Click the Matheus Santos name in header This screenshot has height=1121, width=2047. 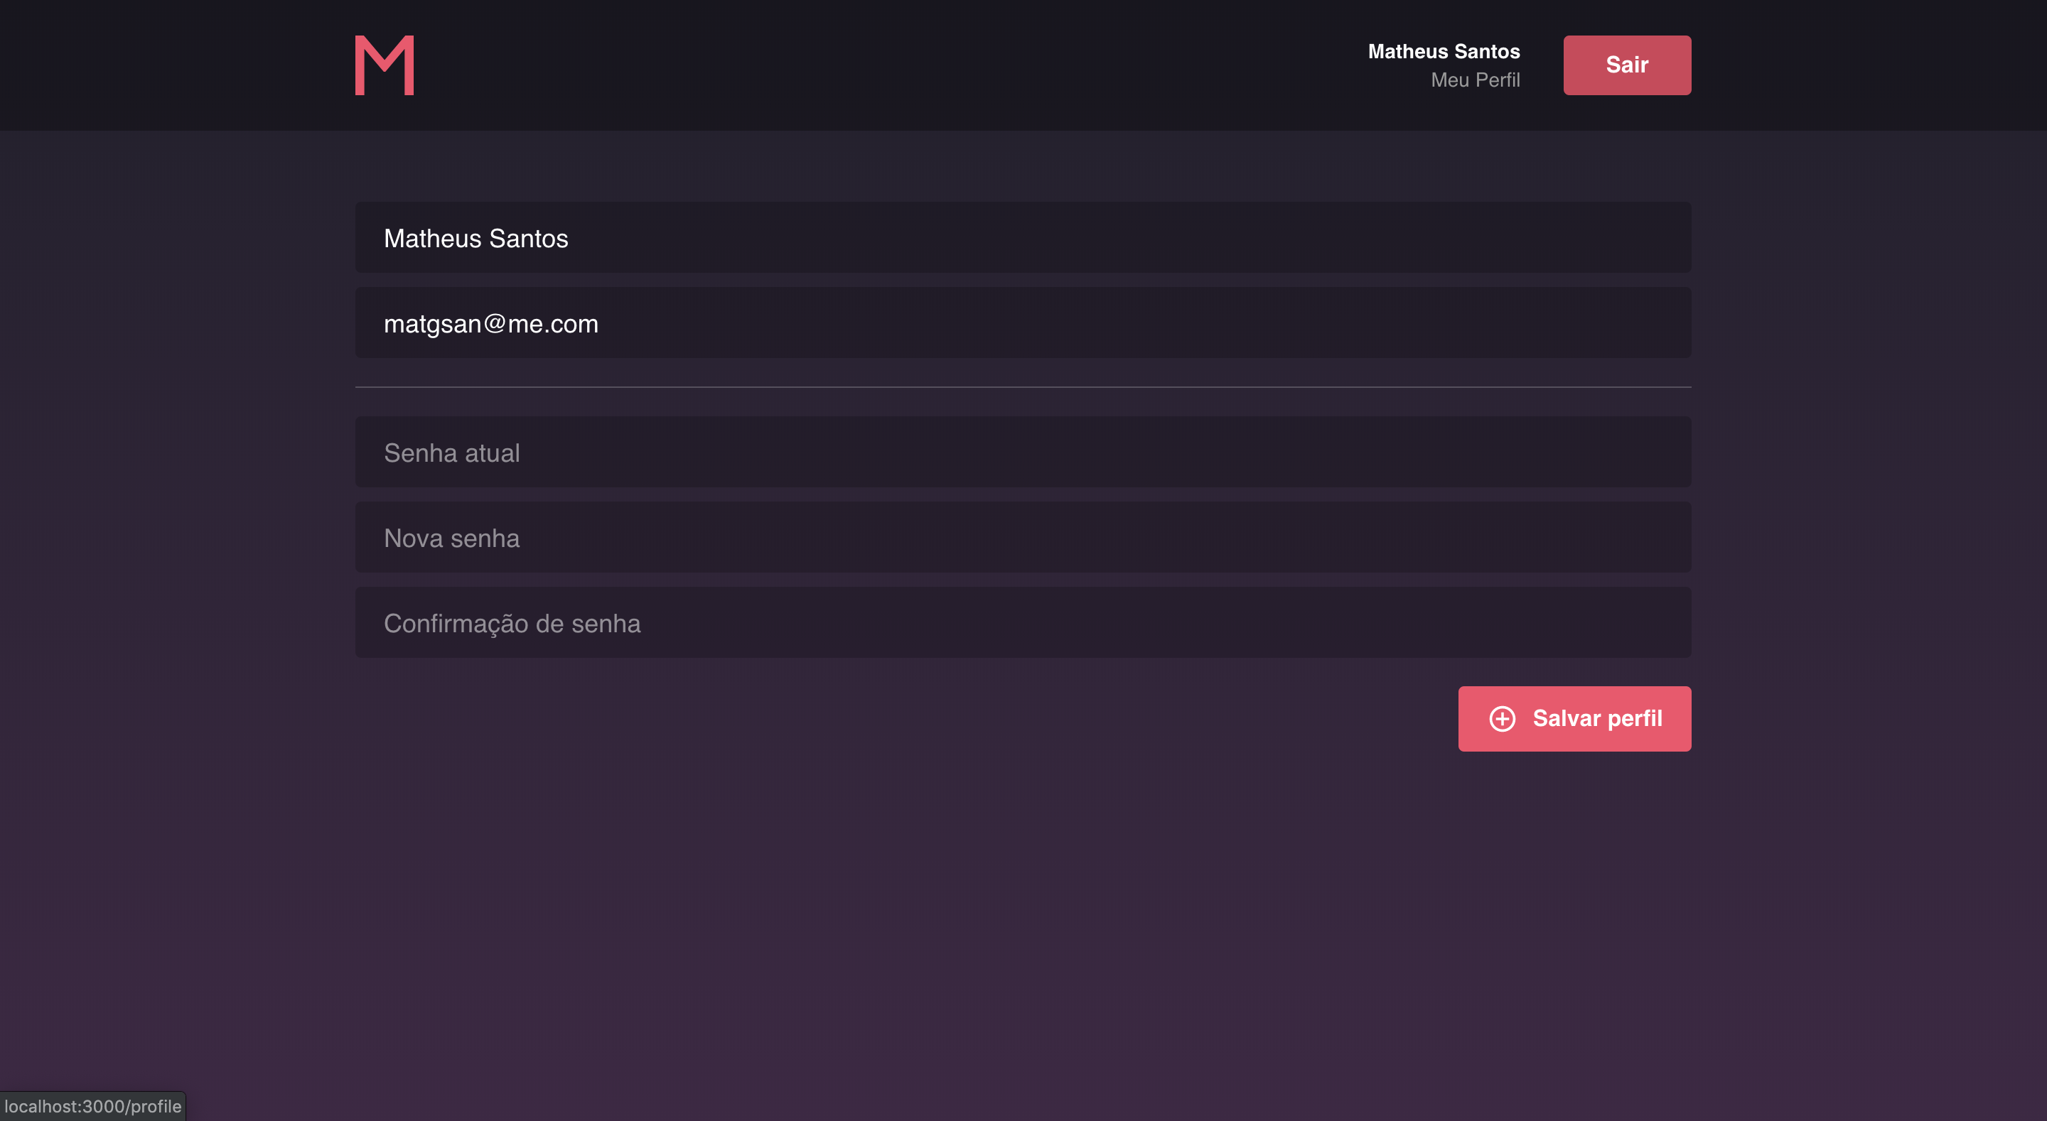coord(1443,52)
